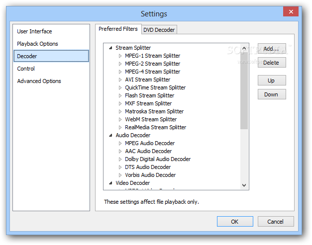Click the filter list scroll up arrow
Screen dimensions: 312x245
click(244, 48)
